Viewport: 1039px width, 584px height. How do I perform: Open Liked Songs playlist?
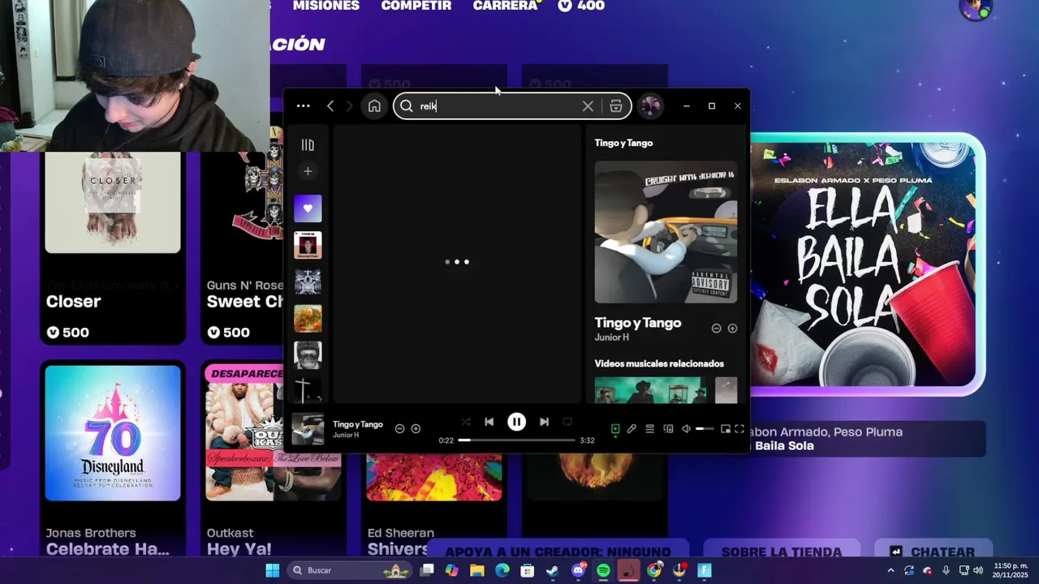click(x=308, y=208)
